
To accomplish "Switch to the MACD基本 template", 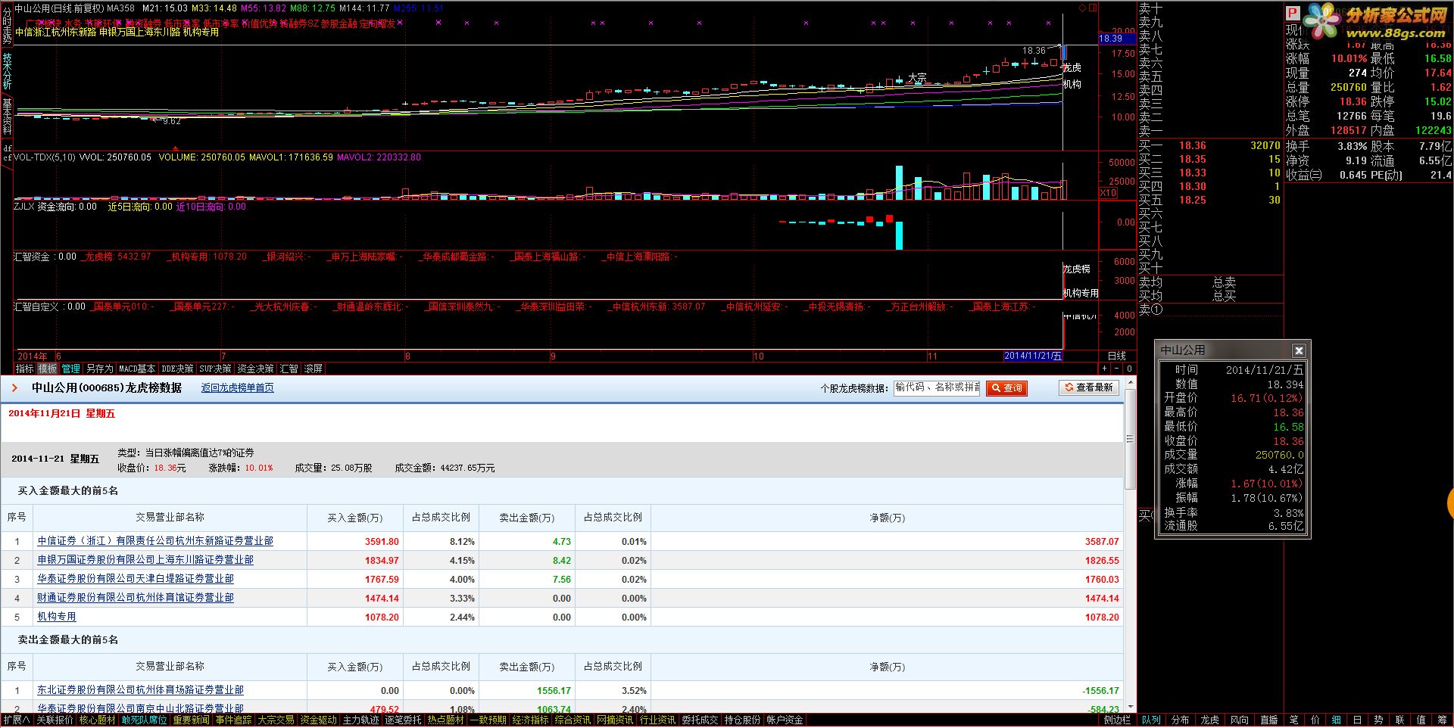I will [137, 369].
